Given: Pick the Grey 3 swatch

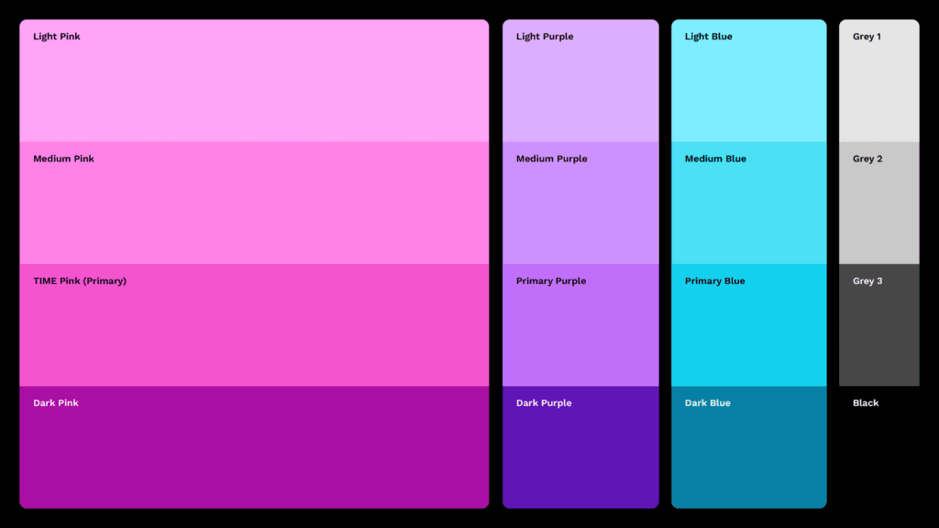Looking at the screenshot, I should (x=879, y=325).
